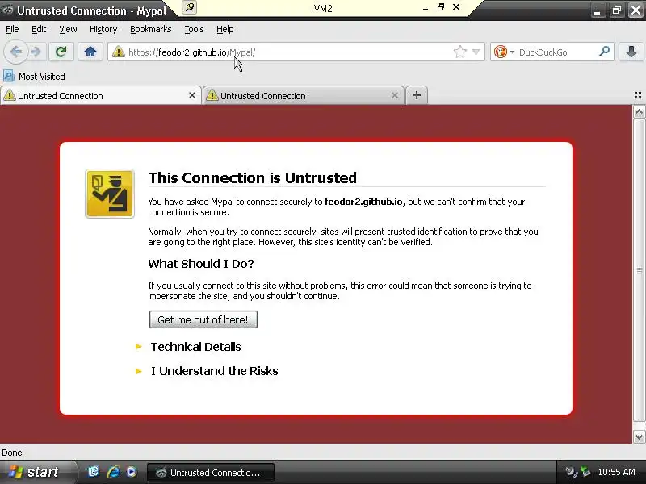This screenshot has height=484, width=646.
Task: Click the Most Visited bookmarks icon
Action: click(9, 76)
